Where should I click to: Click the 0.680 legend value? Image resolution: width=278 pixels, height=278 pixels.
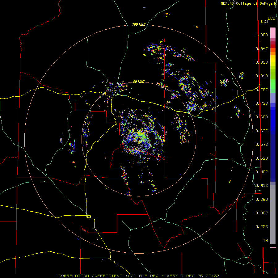click(x=262, y=117)
